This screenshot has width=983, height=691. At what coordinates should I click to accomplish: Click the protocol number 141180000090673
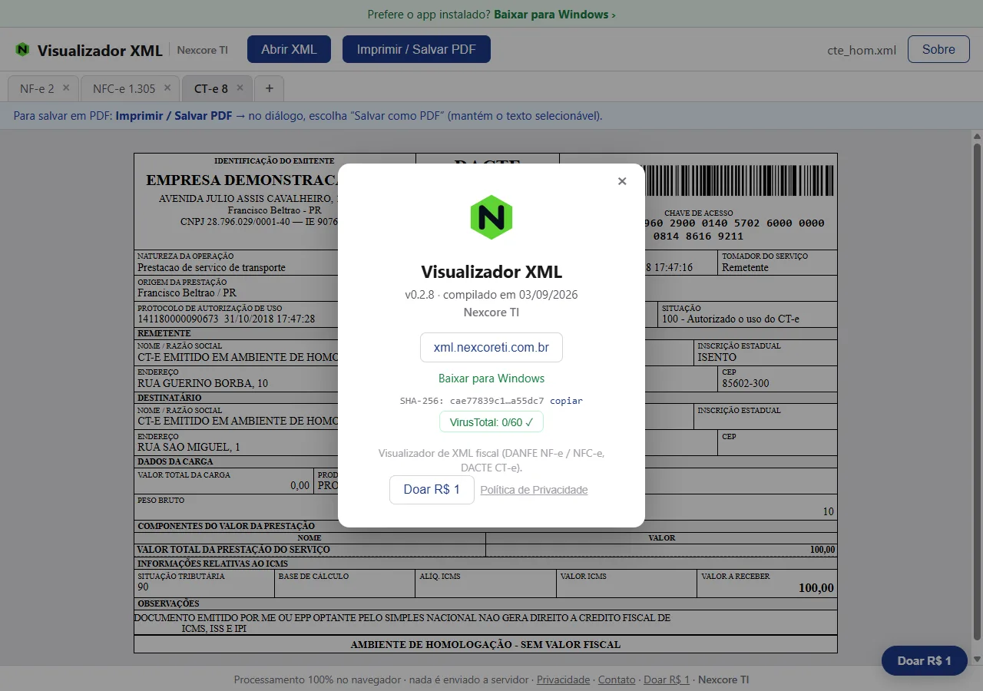tap(178, 319)
